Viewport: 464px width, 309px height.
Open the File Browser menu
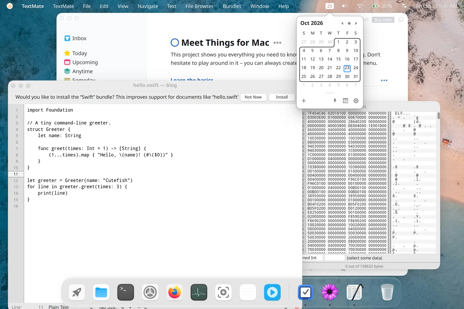coord(199,6)
